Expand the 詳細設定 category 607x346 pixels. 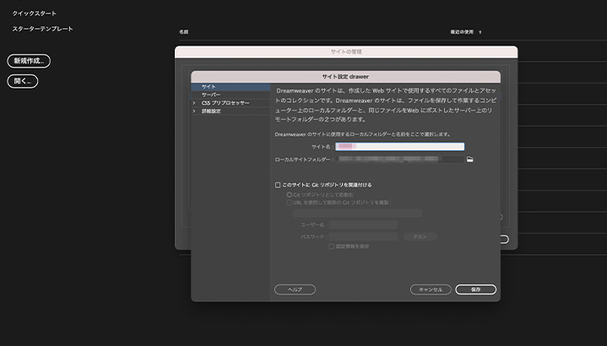coord(194,111)
